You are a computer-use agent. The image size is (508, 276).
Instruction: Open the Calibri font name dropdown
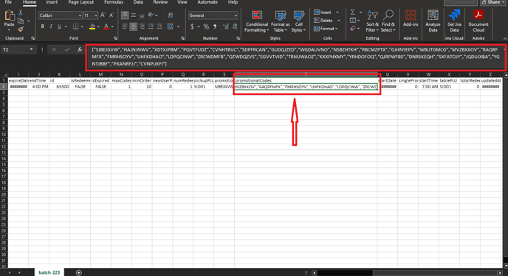pyautogui.click(x=80, y=15)
